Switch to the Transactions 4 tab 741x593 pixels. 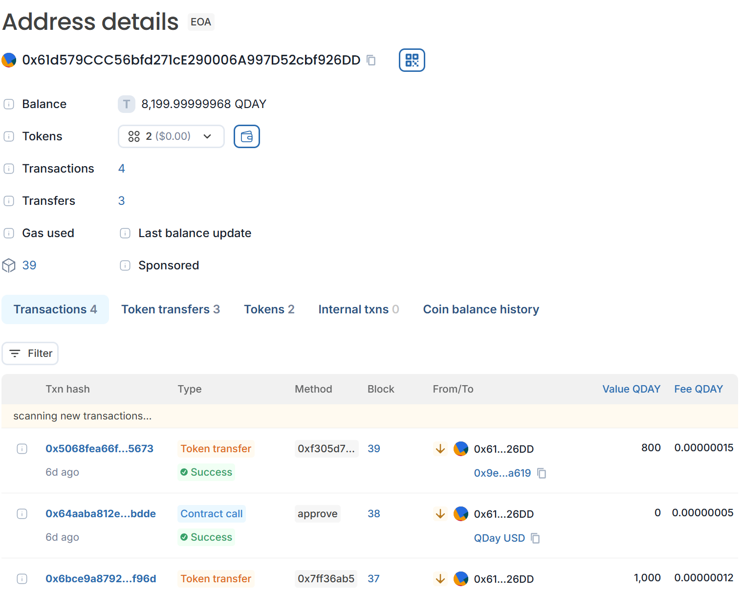pyautogui.click(x=55, y=309)
